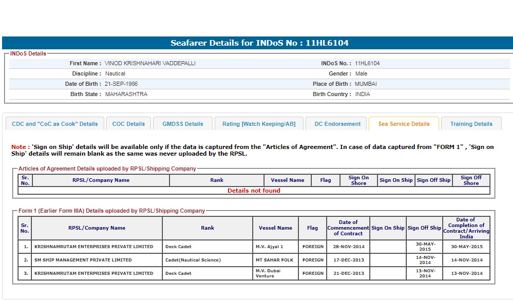Switch to the Training Details tab
The width and height of the screenshot is (513, 300).
[471, 124]
